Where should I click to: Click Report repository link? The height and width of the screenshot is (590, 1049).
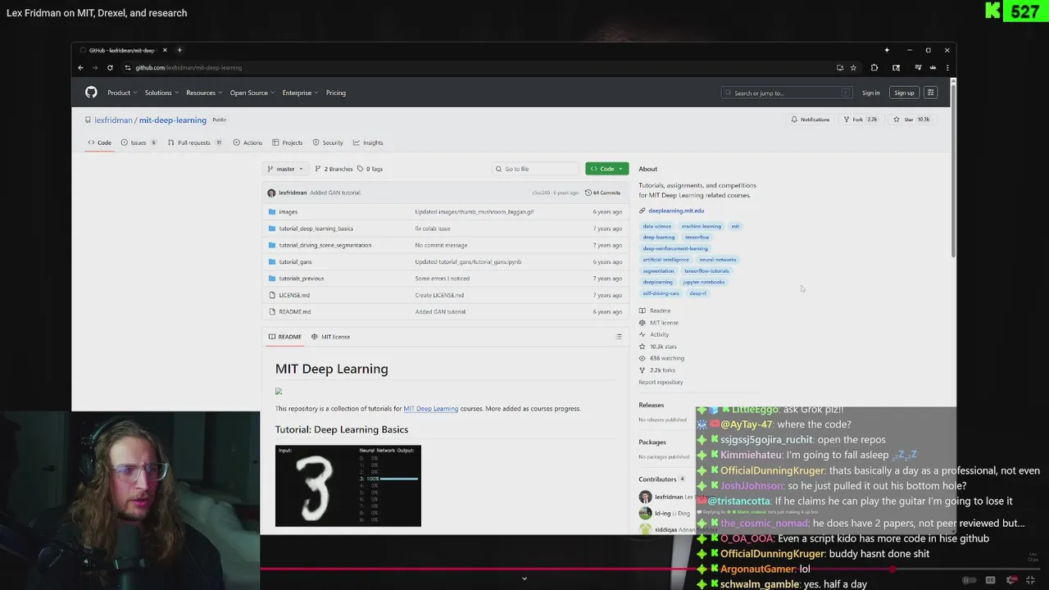[x=661, y=383]
